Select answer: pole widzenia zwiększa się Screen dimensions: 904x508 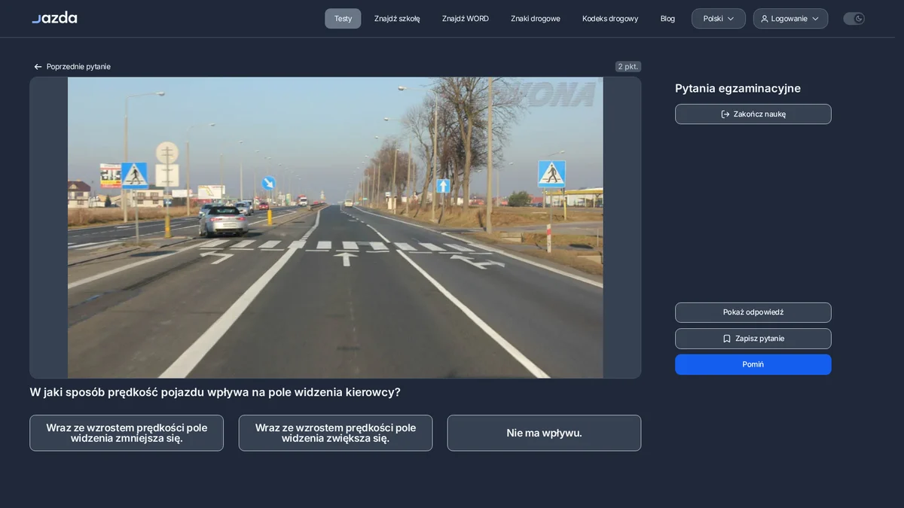pos(335,433)
